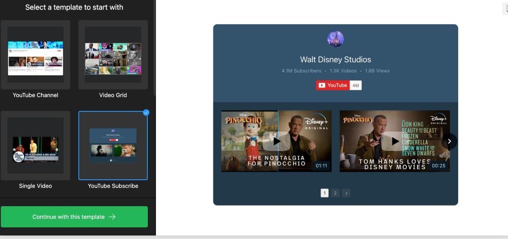Click the pagination next chevron
Image resolution: width=508 pixels, height=239 pixels.
coord(346,193)
